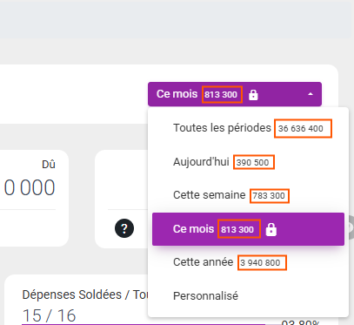Screen dimensions: 354x325
Task: Click the 3 940 800 amount beside Cette année
Action: 262,263
